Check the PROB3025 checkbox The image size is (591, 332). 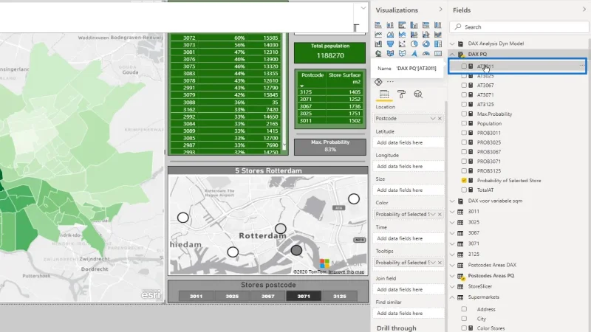click(464, 142)
